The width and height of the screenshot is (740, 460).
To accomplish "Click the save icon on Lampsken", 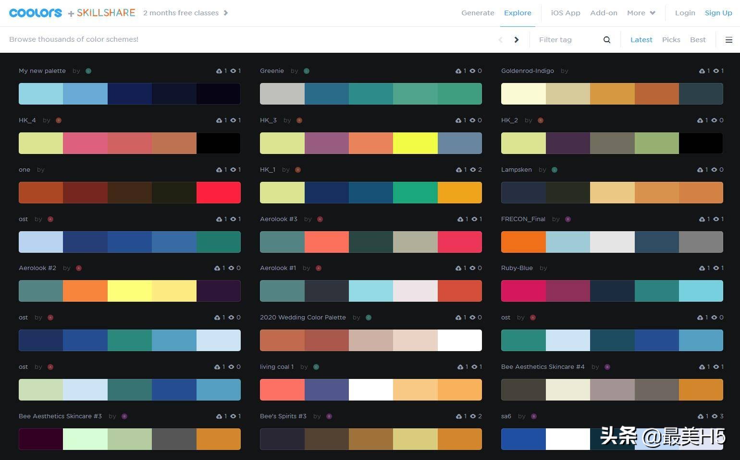I will (700, 170).
